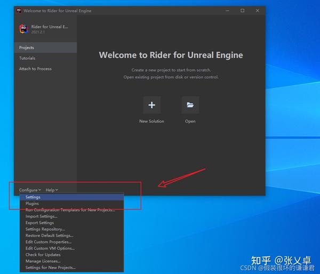Click the Rider icon in title bar

pos(19,11)
